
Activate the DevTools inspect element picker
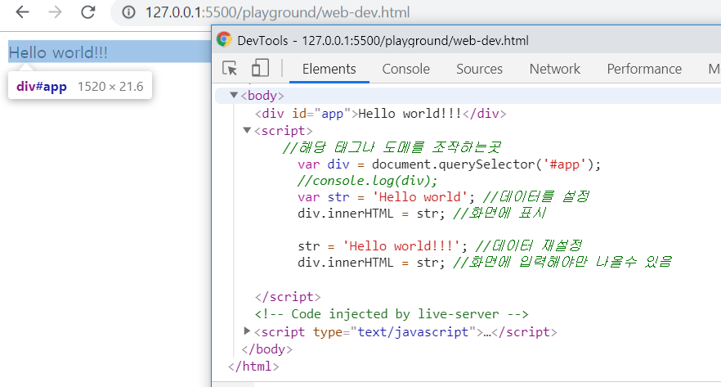pyautogui.click(x=230, y=69)
